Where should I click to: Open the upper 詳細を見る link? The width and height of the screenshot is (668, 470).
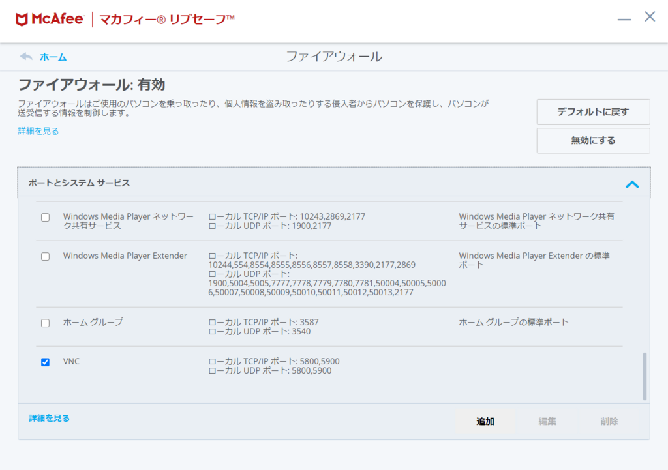37,131
